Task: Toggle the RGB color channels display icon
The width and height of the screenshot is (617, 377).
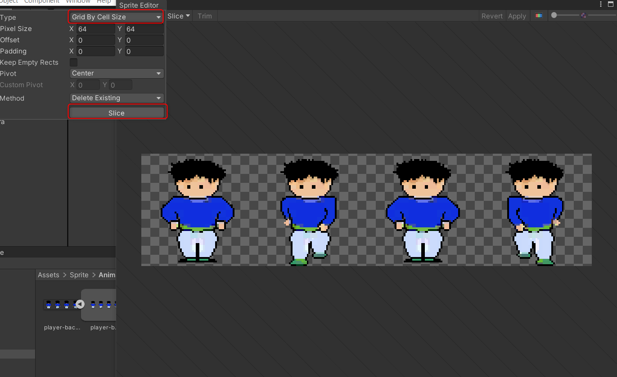Action: (539, 15)
